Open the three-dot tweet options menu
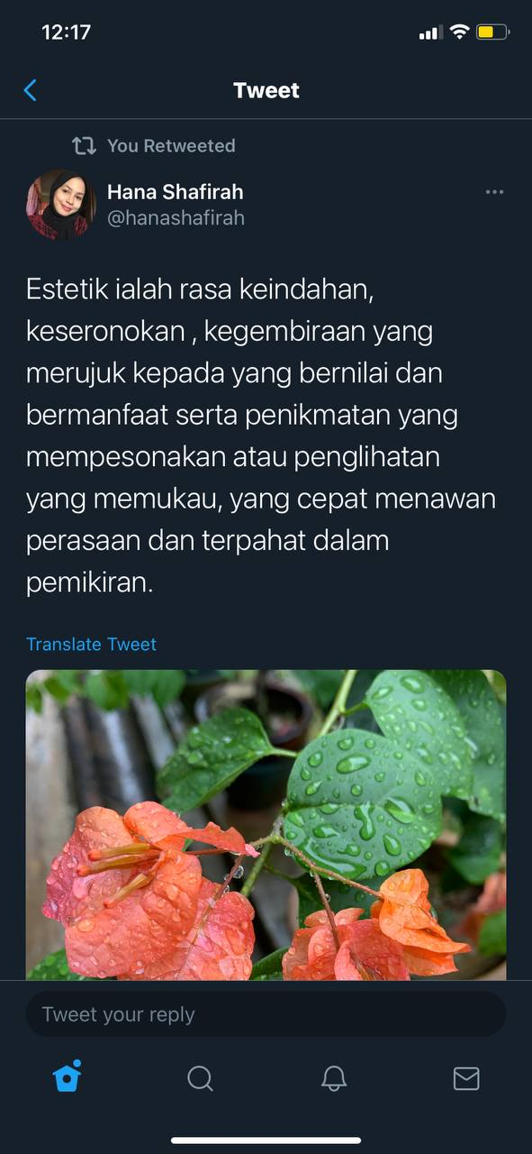 tap(494, 191)
